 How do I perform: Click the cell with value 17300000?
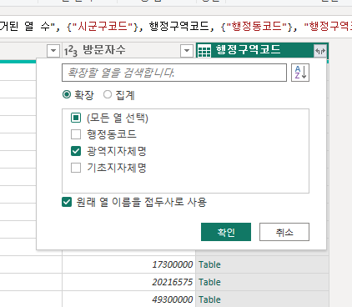[129, 264]
